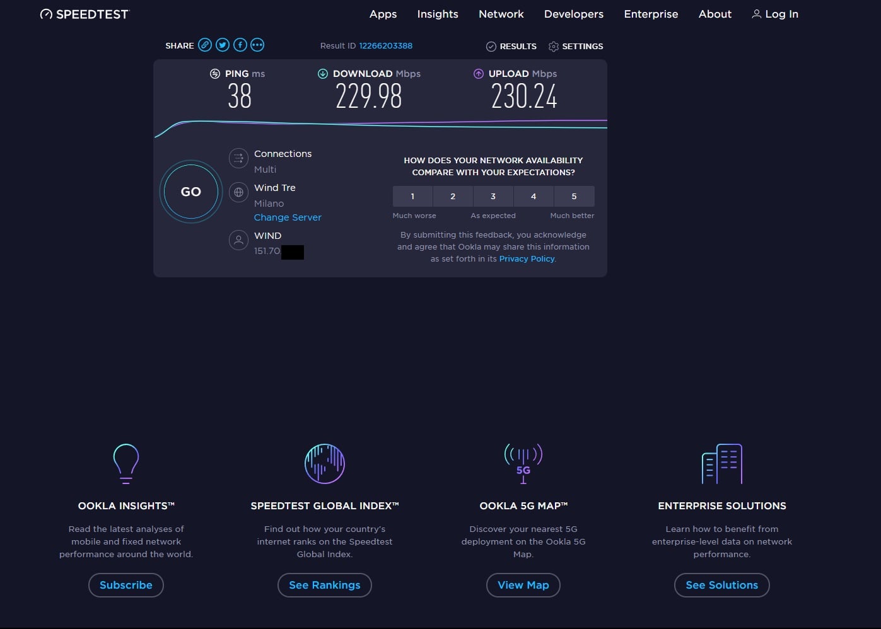Open the Apps menu
This screenshot has height=629, width=881.
pos(383,14)
